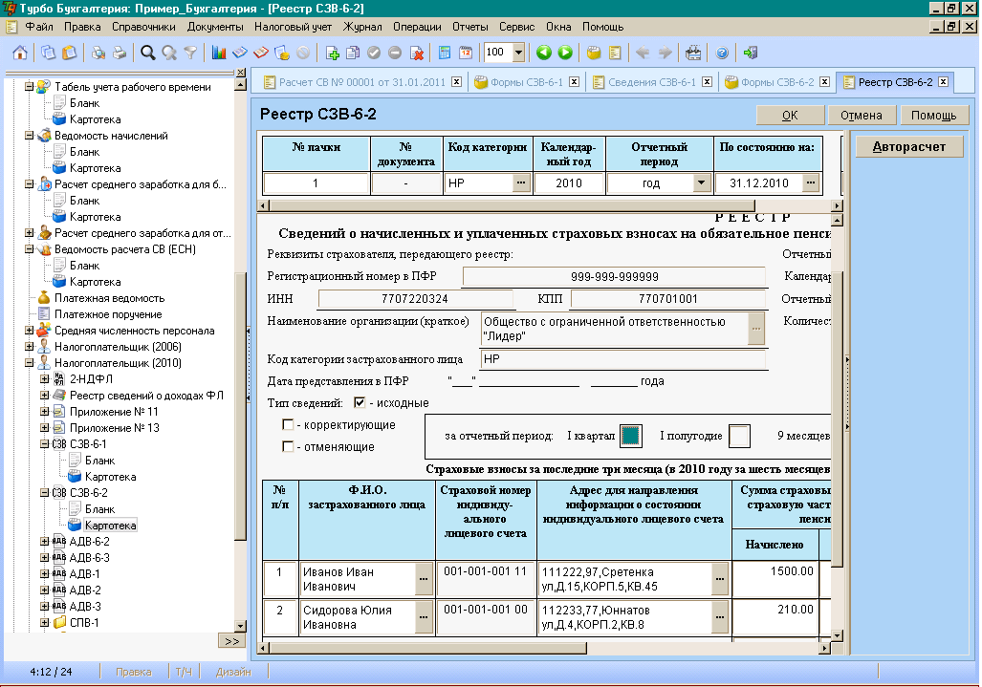Open the 'Налоговый учет' menu
Image resolution: width=982 pixels, height=687 pixels.
293,27
